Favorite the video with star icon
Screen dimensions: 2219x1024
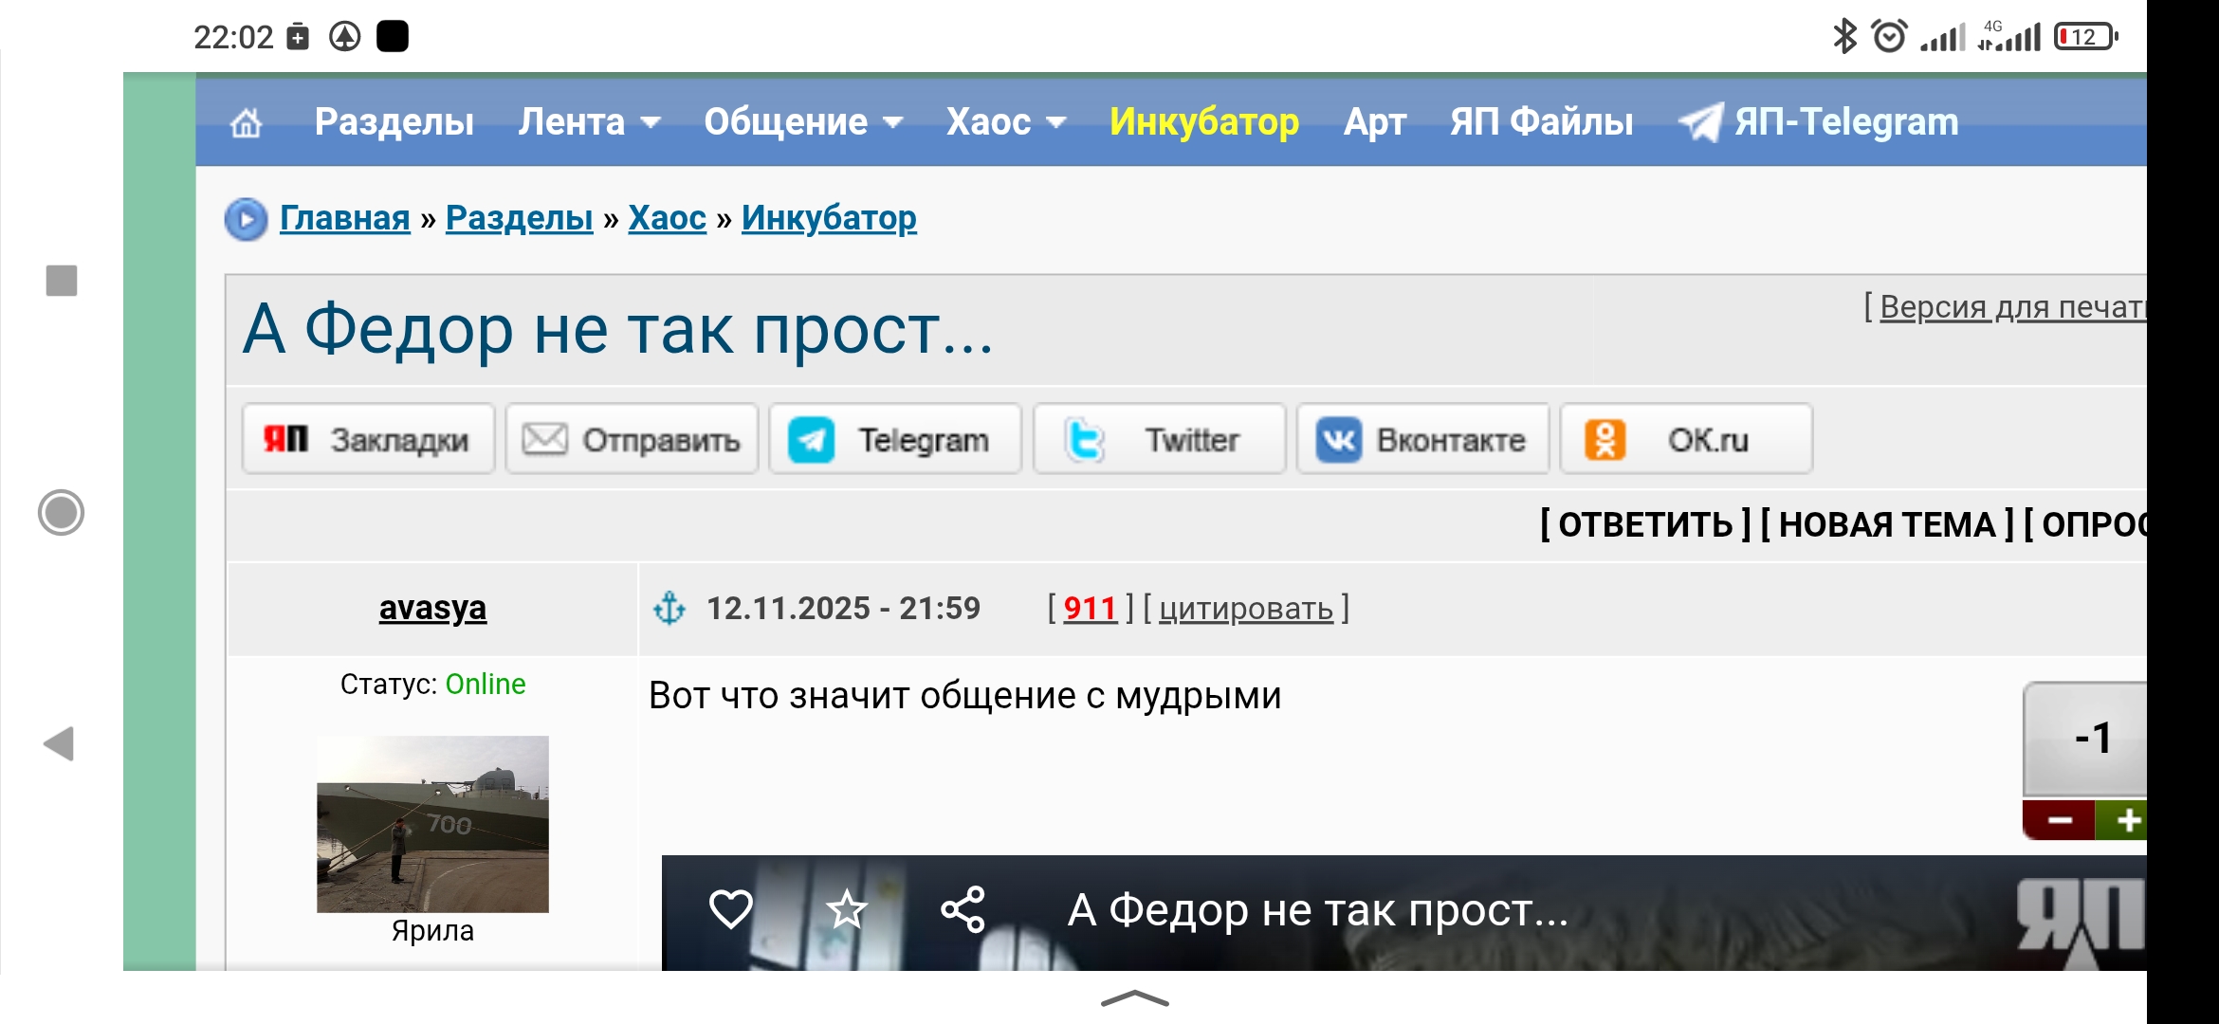tap(847, 910)
